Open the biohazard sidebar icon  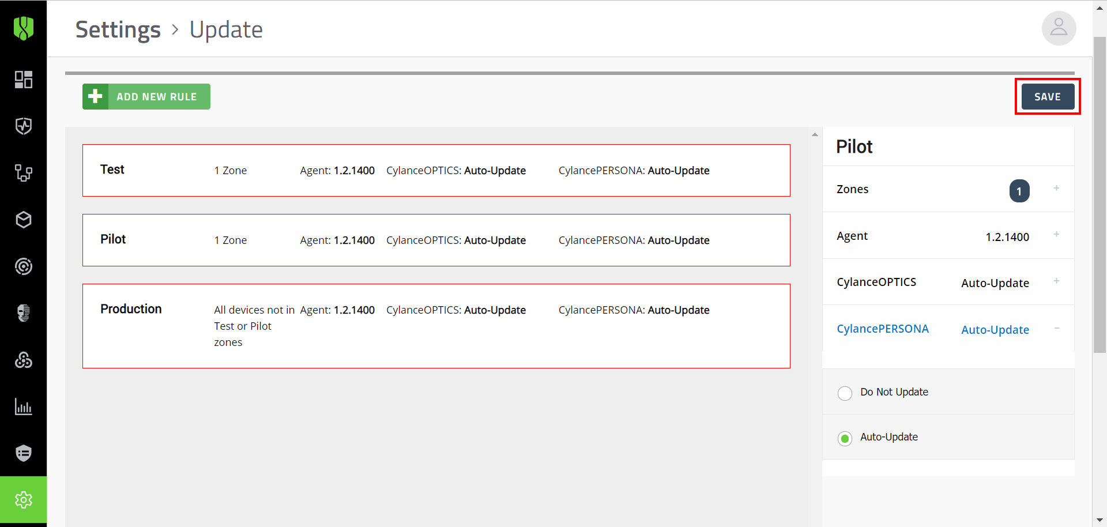23,360
